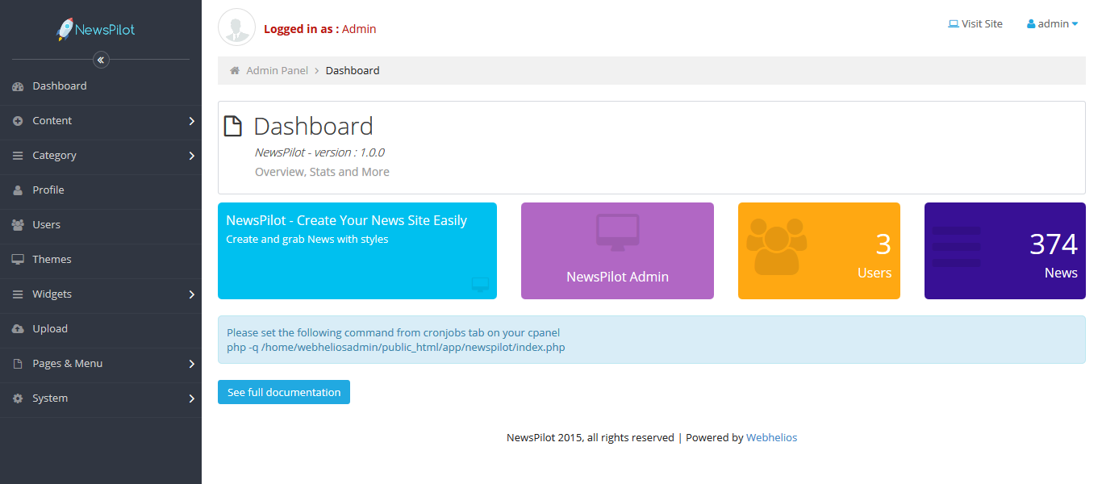The image size is (1102, 484).
Task: Expand the Pages & Menu chevron
Action: point(191,364)
